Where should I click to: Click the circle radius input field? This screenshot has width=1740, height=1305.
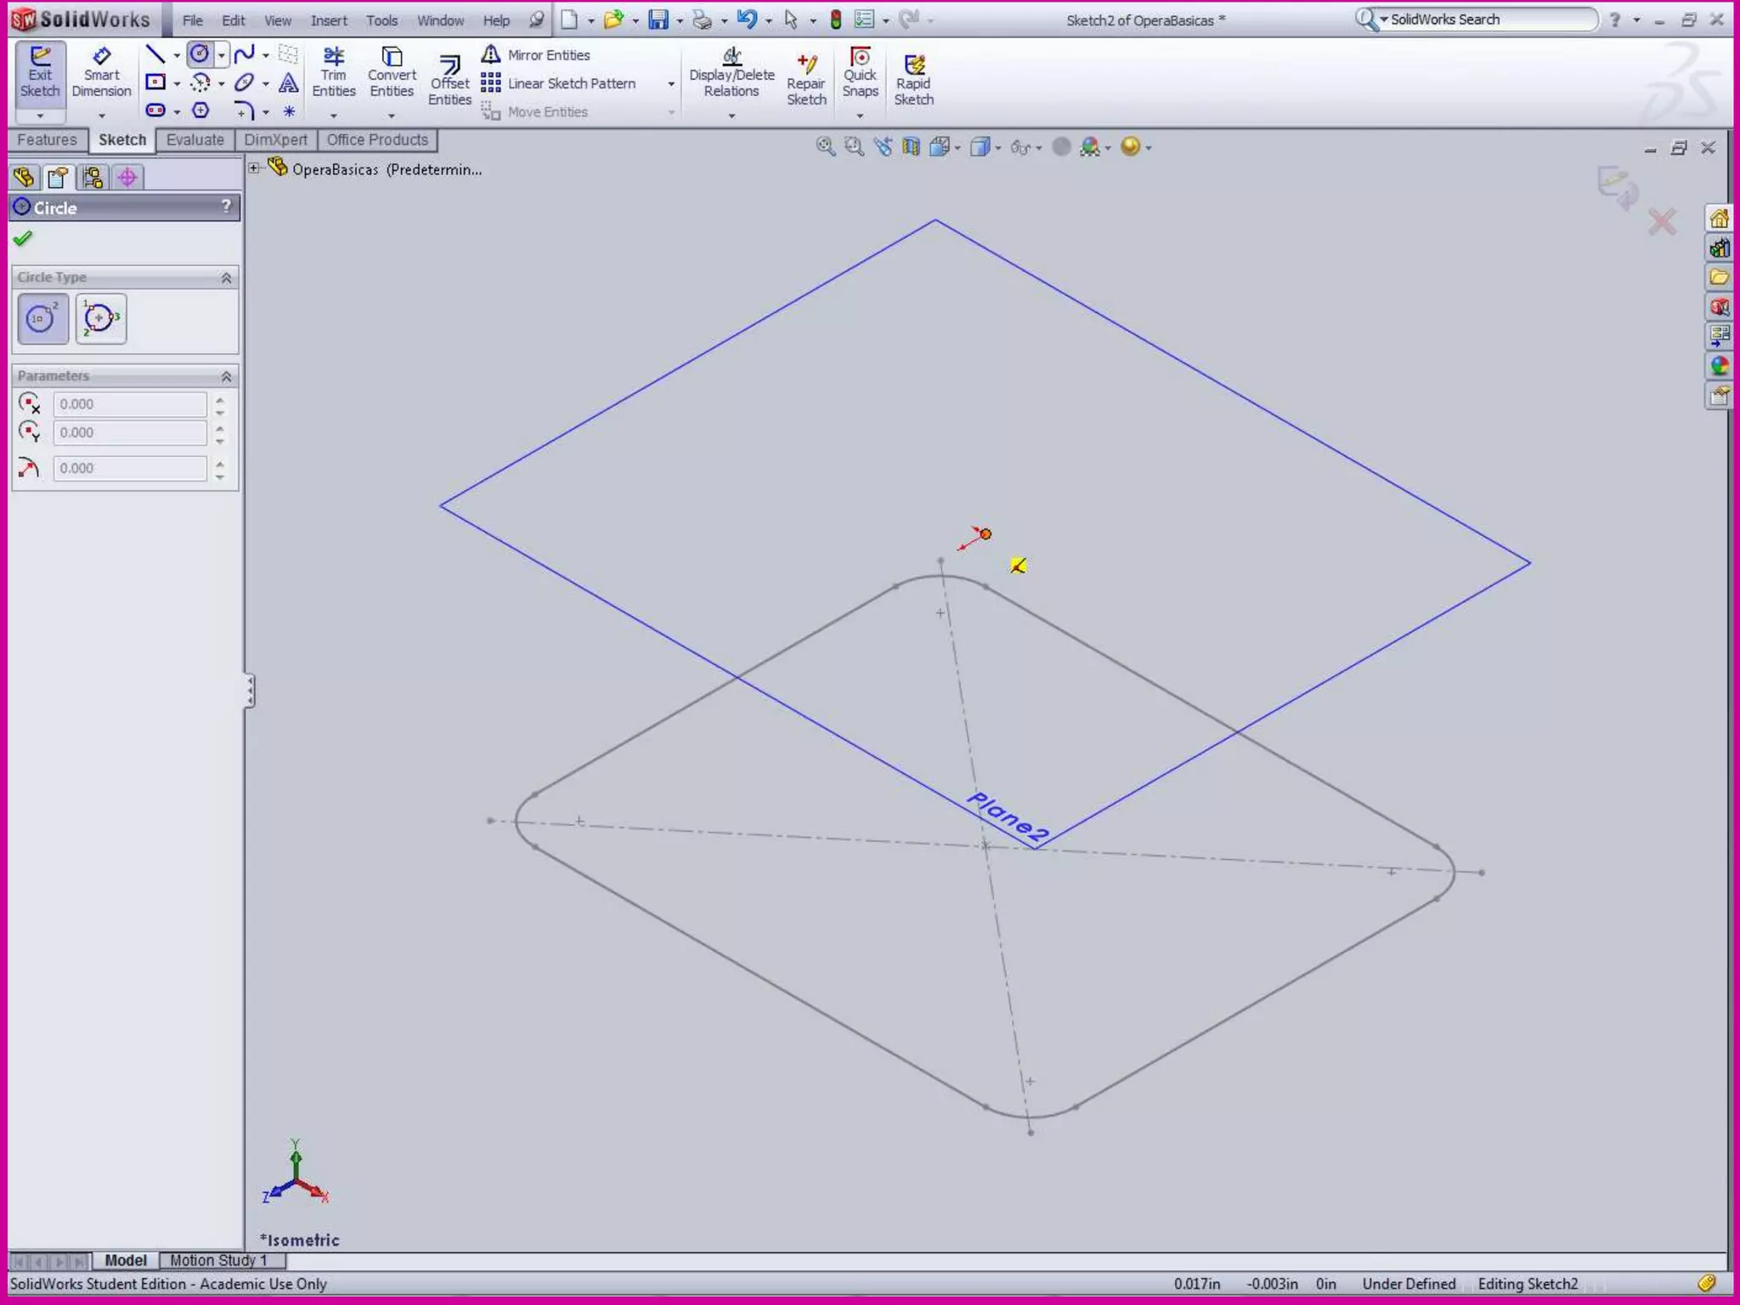[x=129, y=468]
